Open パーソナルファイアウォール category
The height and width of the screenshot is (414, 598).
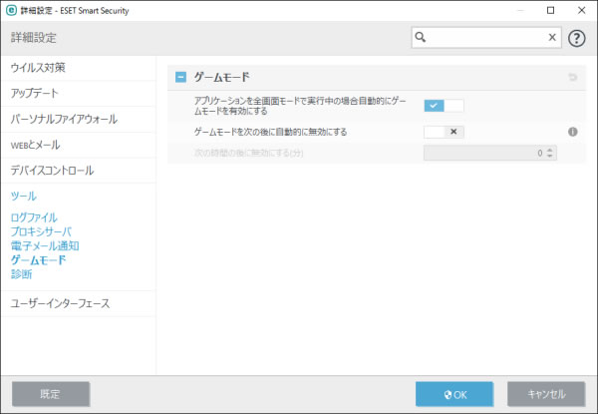tap(64, 119)
